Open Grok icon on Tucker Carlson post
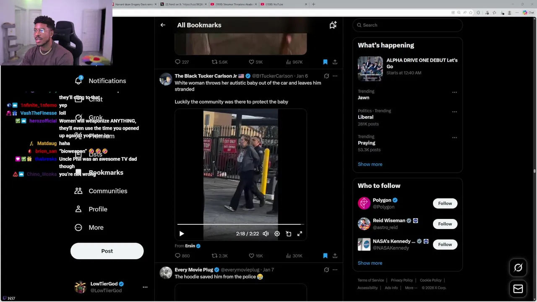The height and width of the screenshot is (302, 537). [x=326, y=76]
